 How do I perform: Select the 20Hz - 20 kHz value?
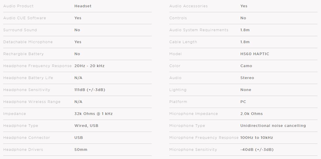click(x=89, y=66)
